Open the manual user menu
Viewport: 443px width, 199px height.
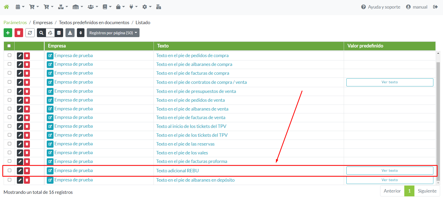click(416, 7)
